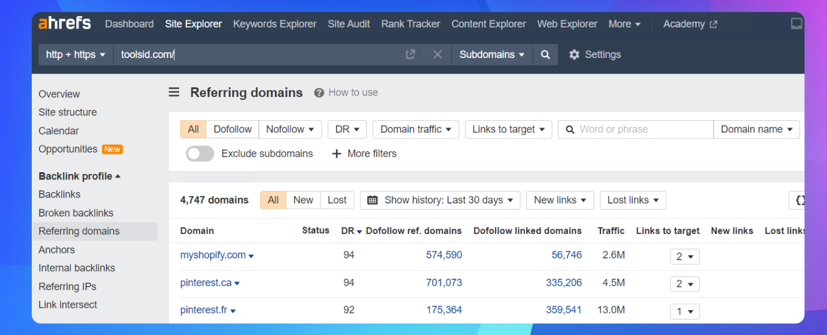
Task: Open the Academy external link
Action: [690, 24]
